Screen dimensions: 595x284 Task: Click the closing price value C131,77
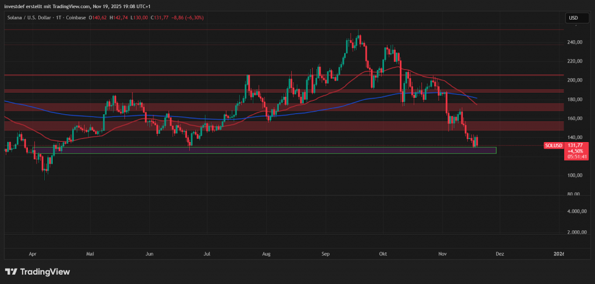coord(161,18)
